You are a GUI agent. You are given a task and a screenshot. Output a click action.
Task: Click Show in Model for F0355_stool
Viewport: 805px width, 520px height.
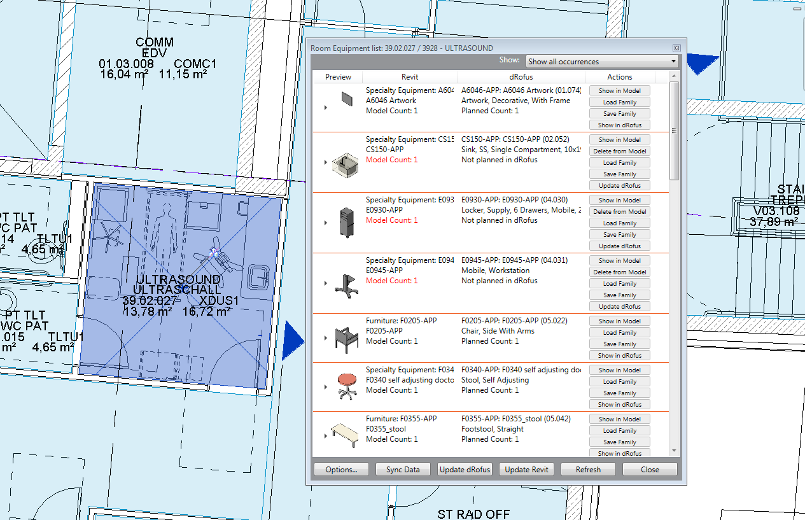tap(619, 419)
